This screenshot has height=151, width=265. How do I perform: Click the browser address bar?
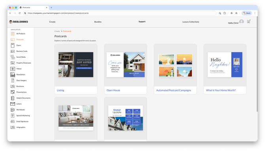click(x=120, y=13)
